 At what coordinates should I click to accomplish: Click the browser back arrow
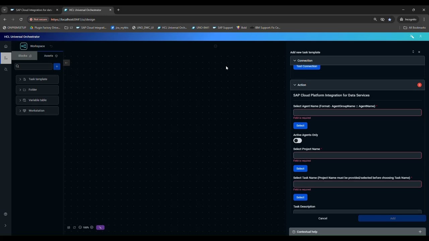(5, 19)
